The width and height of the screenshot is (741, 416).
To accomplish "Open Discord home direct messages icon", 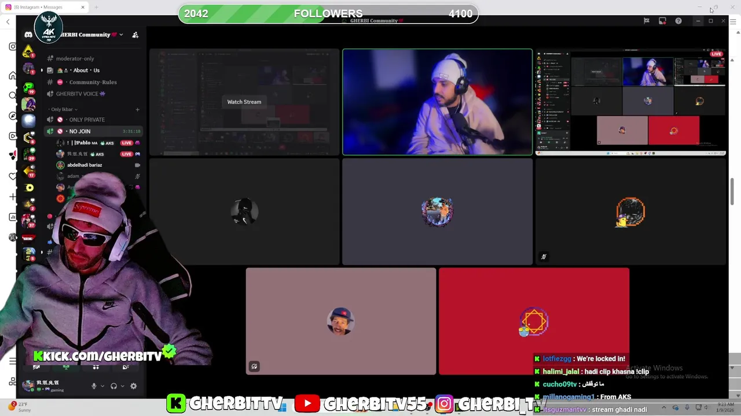I will (x=28, y=35).
